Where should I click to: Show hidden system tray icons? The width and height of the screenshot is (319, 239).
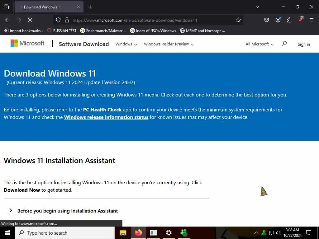coord(256,233)
